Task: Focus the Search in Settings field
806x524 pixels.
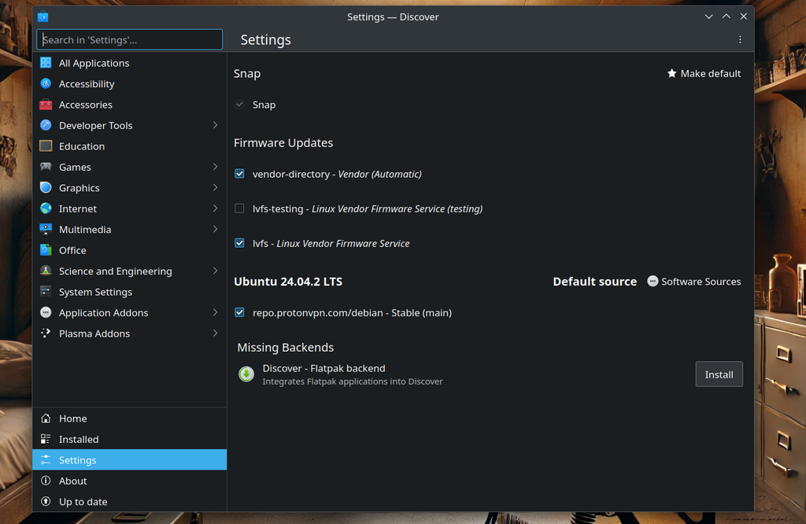Action: (x=130, y=39)
